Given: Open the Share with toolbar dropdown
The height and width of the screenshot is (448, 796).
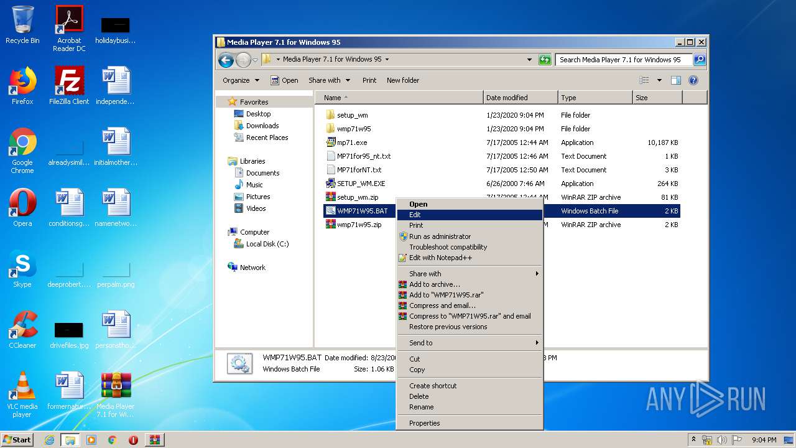Looking at the screenshot, I should click(x=329, y=80).
